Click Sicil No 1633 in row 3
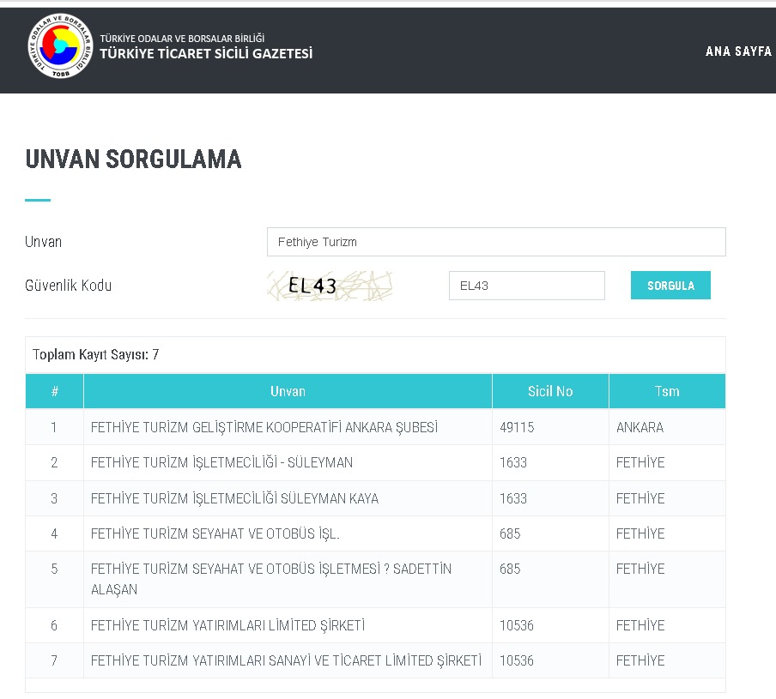 pyautogui.click(x=513, y=498)
